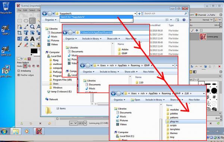
Task: Pick the Crop tool in toolbox
Action: coord(19,33)
